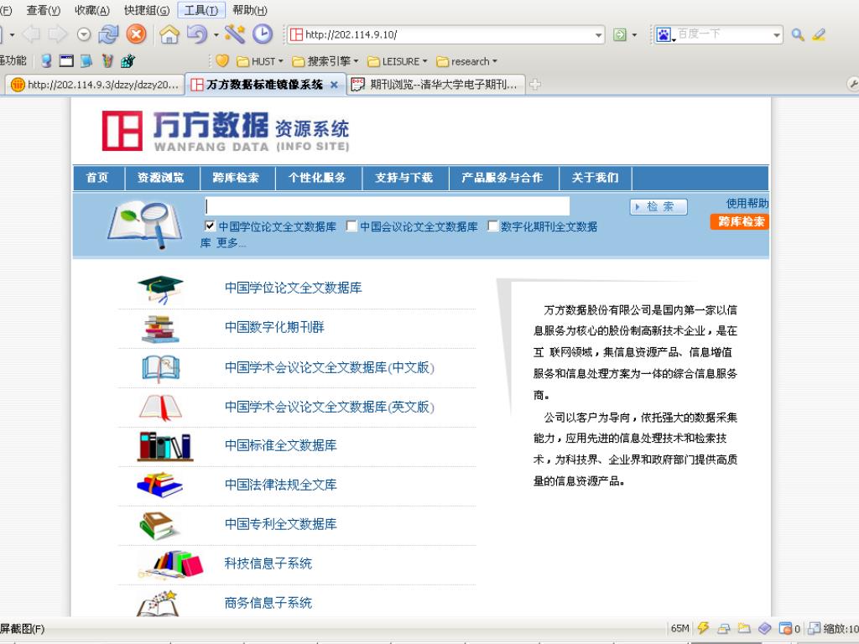Image resolution: width=859 pixels, height=644 pixels.
Task: Open the 中国专利全文数据库 link
Action: point(280,524)
